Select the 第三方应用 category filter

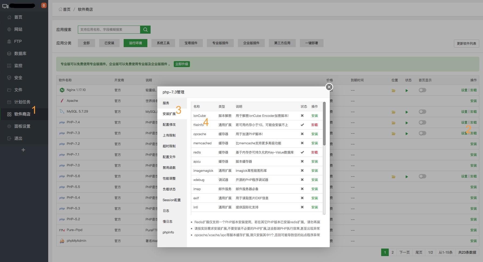coord(282,43)
